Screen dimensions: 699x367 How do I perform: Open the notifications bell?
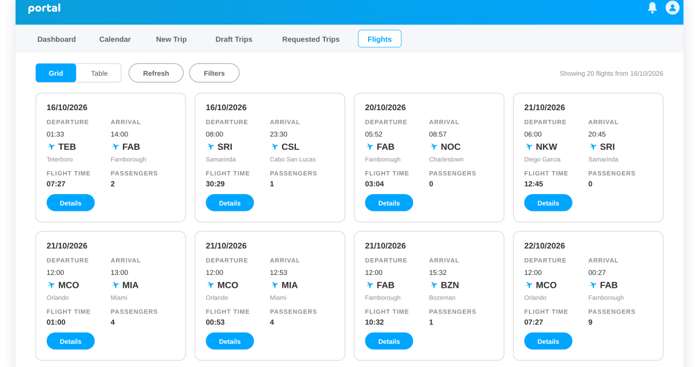click(652, 8)
